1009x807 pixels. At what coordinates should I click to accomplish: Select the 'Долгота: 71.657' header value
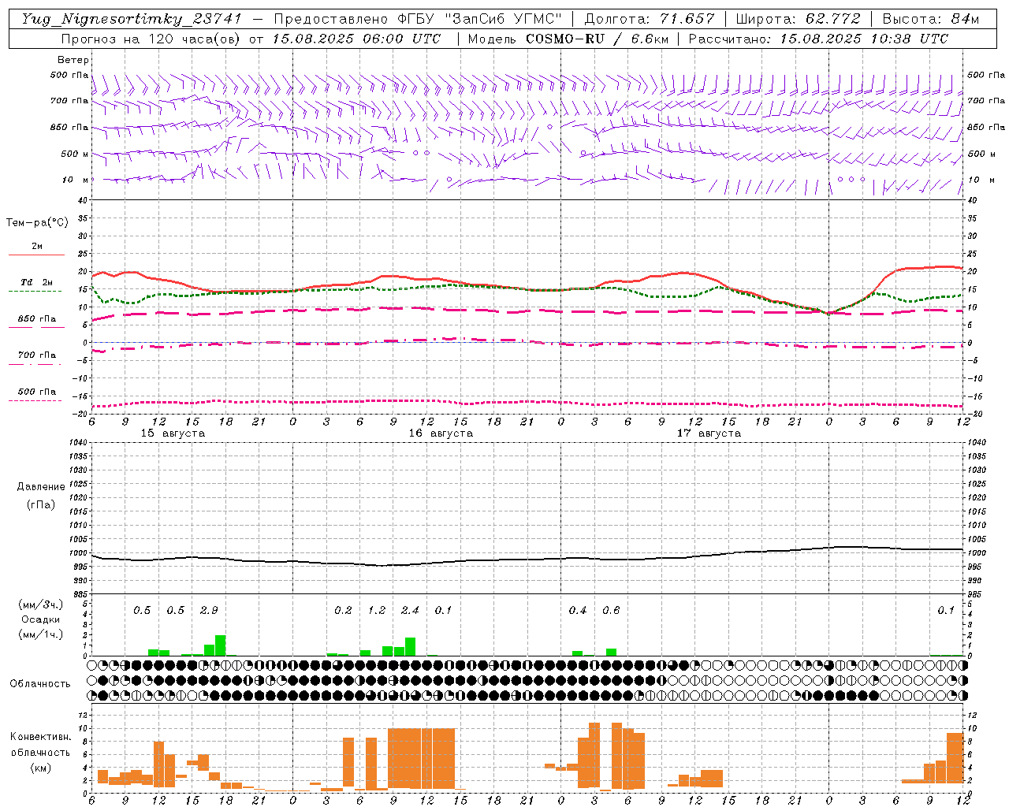coord(650,19)
